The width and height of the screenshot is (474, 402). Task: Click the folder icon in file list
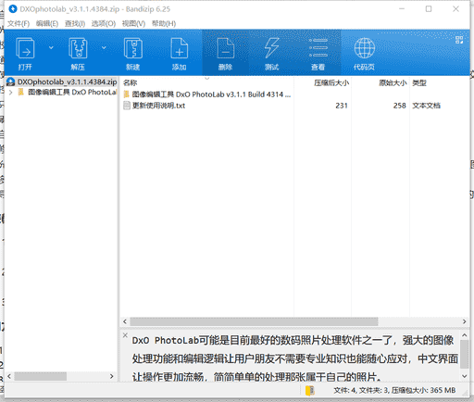[x=127, y=94]
